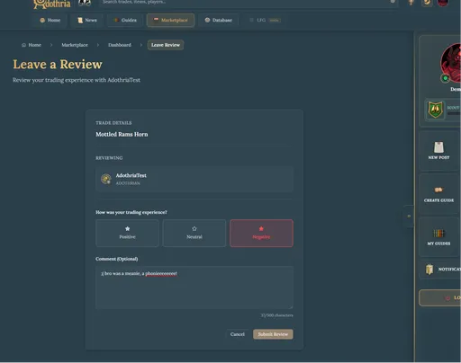Image resolution: width=461 pixels, height=363 pixels.
Task: Click the Mottled Rams Horn trade title
Action: [122, 135]
